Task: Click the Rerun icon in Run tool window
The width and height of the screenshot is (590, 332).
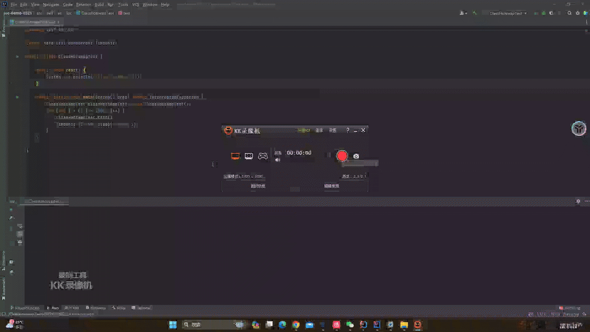Action: click(x=11, y=210)
